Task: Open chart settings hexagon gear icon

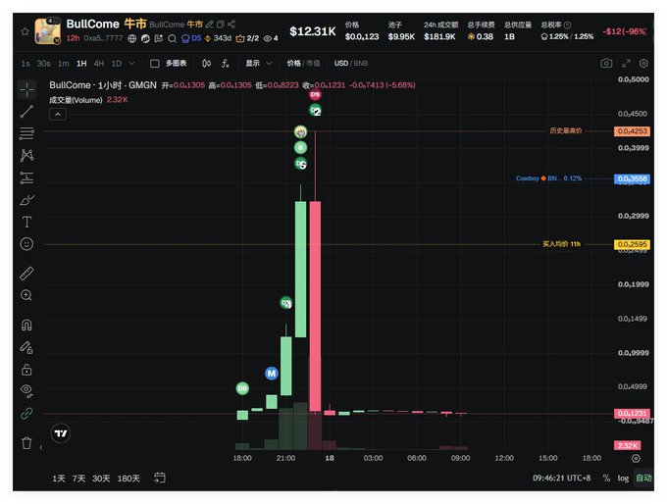Action: click(643, 64)
